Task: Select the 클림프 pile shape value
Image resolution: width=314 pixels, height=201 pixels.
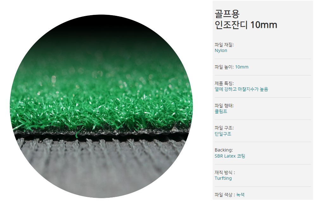Action: 221,111
